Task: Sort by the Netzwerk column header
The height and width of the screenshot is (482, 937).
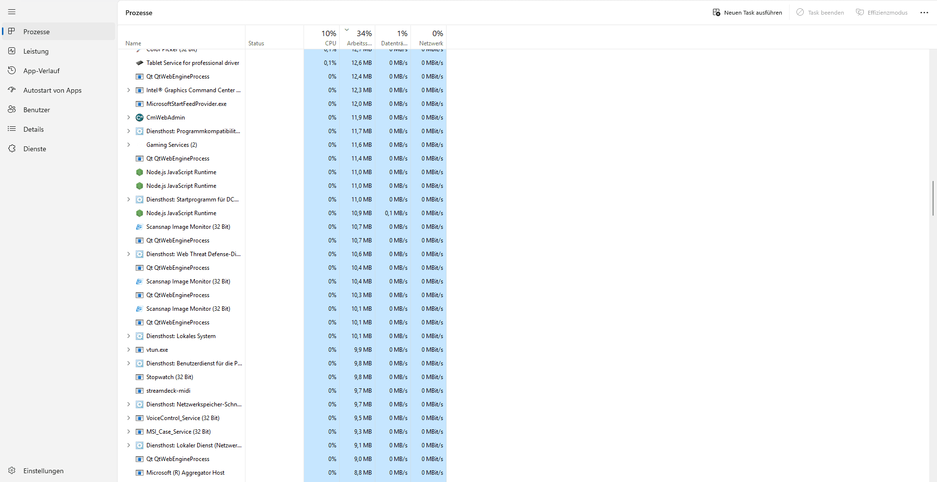Action: point(428,37)
